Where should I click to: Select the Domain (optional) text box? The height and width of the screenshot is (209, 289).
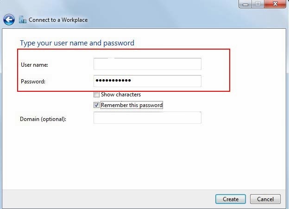[147, 118]
